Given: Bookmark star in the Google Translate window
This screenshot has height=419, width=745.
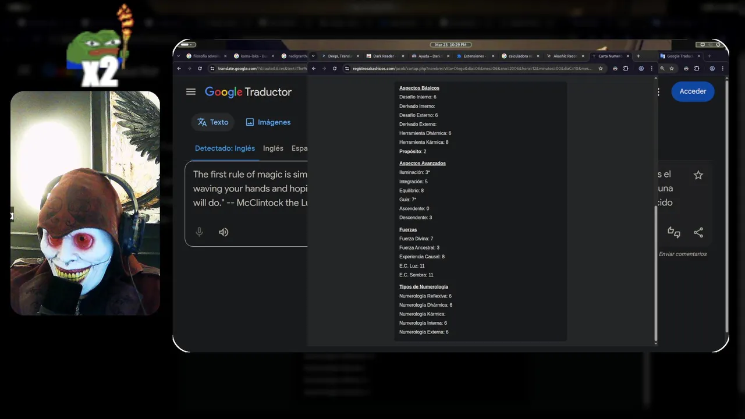Looking at the screenshot, I should pos(672,68).
